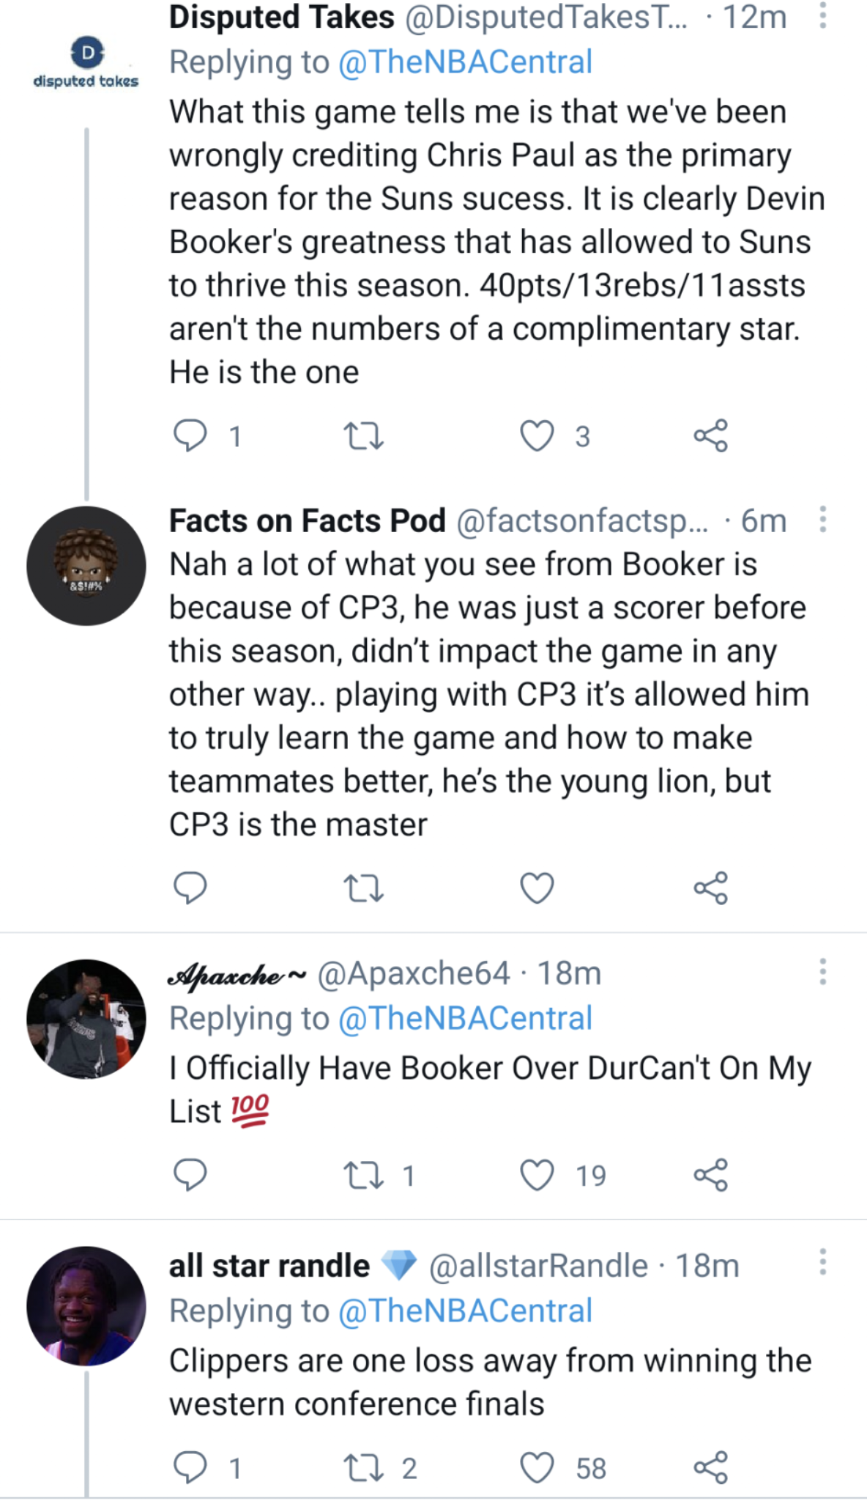Like the Facts on Facts Pod tweet
Screen dimensions: 867x1501
point(537,888)
